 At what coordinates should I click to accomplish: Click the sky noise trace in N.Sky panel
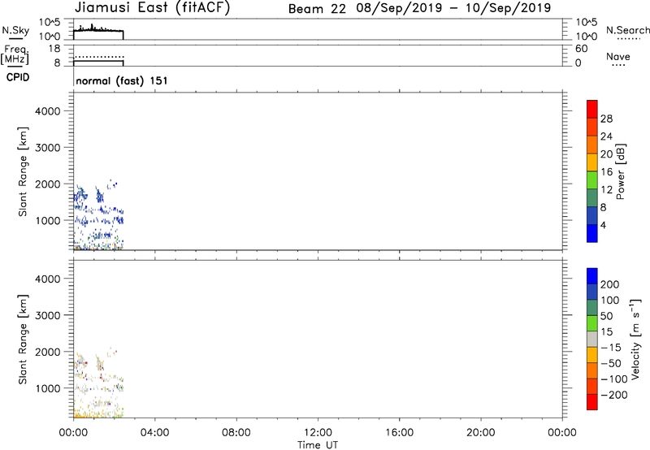pos(98,29)
